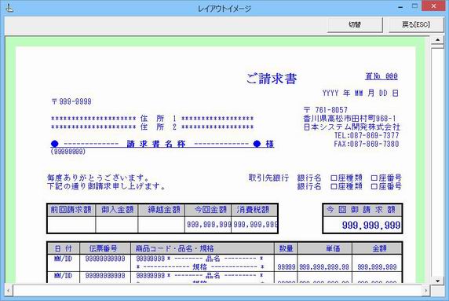
Task: Click the TEL:087-869-7377 text
Action: click(367, 135)
